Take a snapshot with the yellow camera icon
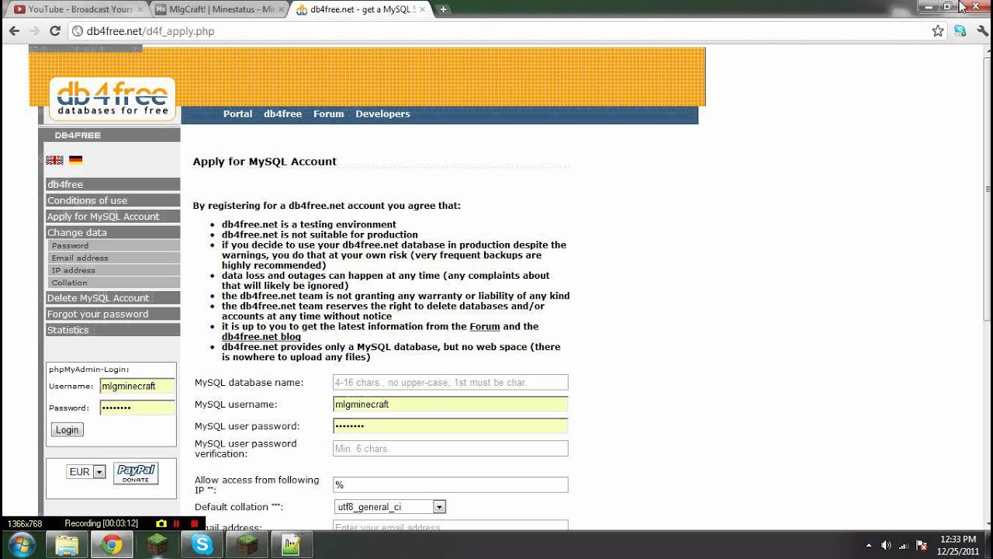Viewport: 993px width, 559px height. [x=161, y=524]
